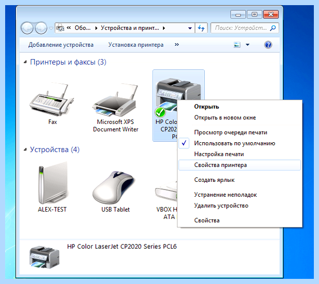The image size is (319, 284).
Task: Choose Открыть в новом окне
Action: [240, 118]
